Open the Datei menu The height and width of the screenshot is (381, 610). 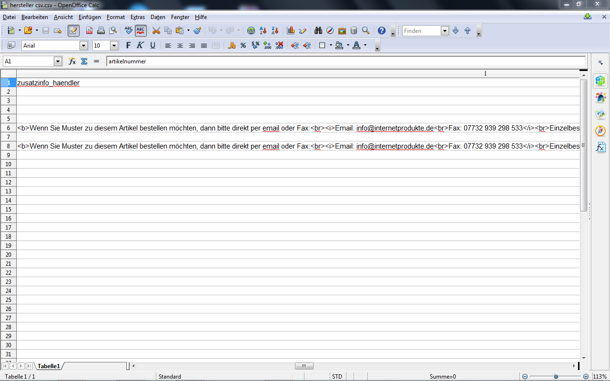point(9,17)
